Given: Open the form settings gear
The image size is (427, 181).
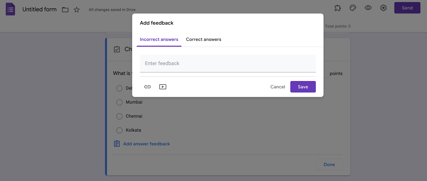Looking at the screenshot, I should [383, 8].
